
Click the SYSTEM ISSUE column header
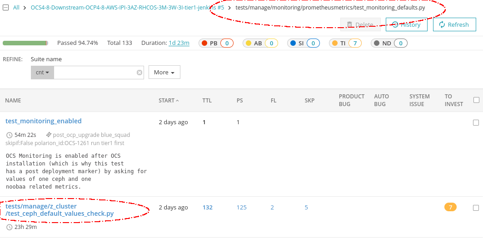point(419,100)
